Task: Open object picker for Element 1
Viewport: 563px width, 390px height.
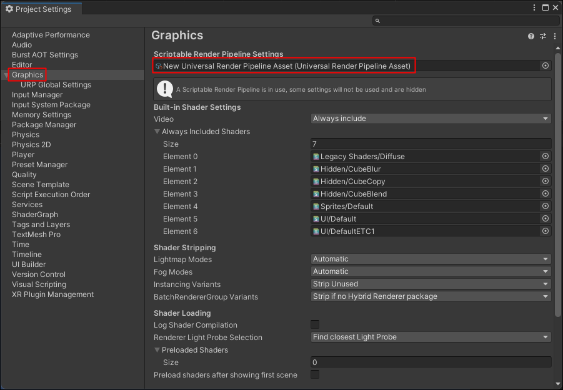Action: 545,168
